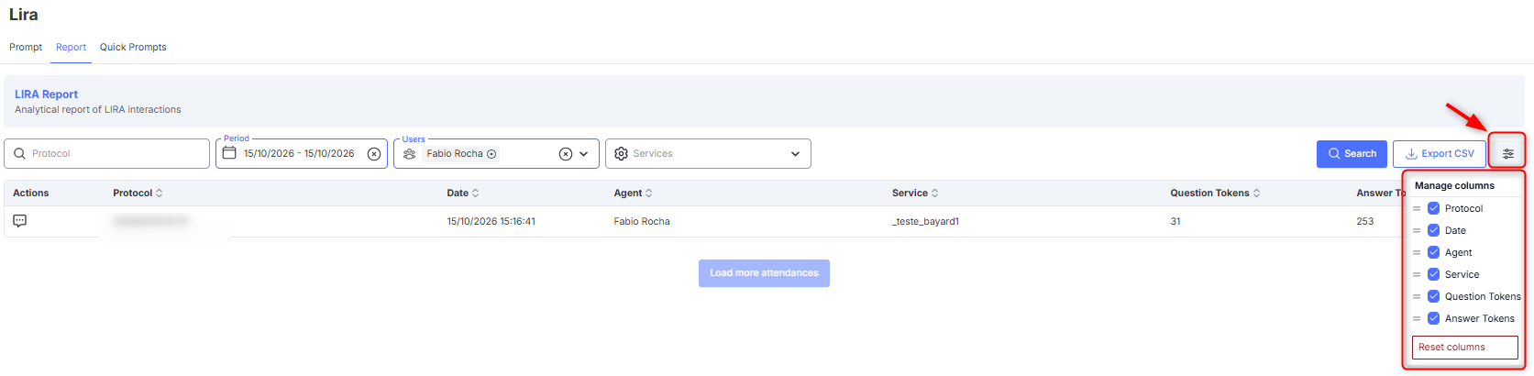
Task: Click Answer Tokens value 253
Action: 1365,221
